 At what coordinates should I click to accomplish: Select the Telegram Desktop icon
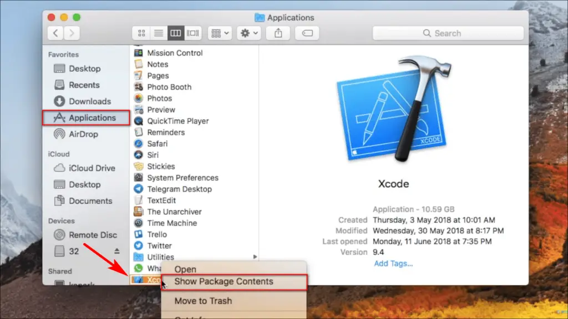(138, 189)
